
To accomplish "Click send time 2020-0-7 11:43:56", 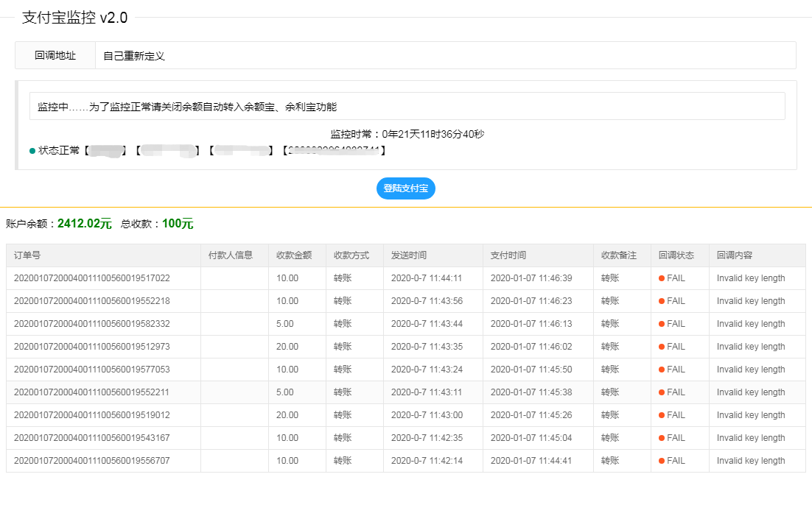I will click(x=427, y=301).
